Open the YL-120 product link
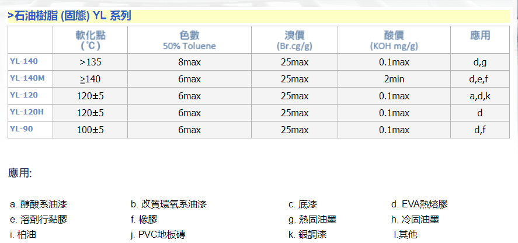The width and height of the screenshot is (518, 243). click(24, 95)
